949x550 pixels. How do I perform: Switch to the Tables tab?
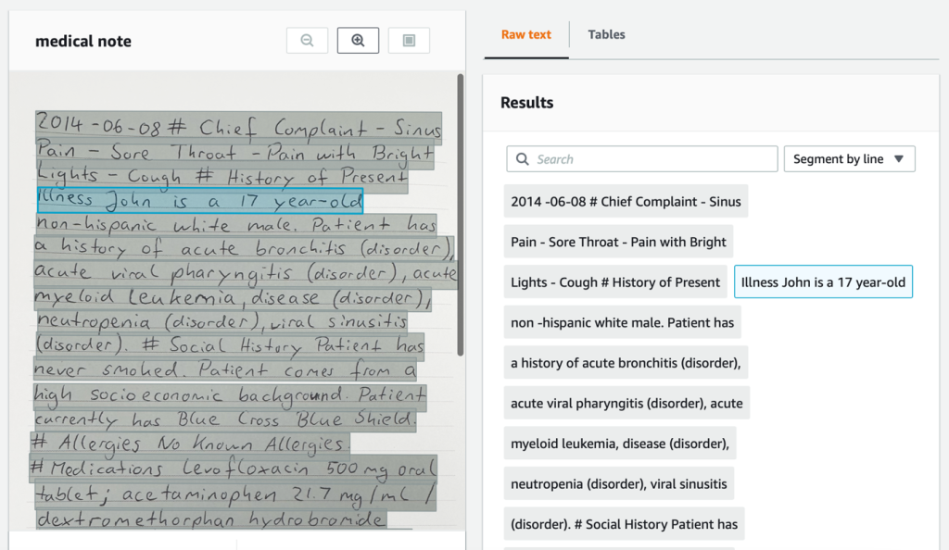606,34
